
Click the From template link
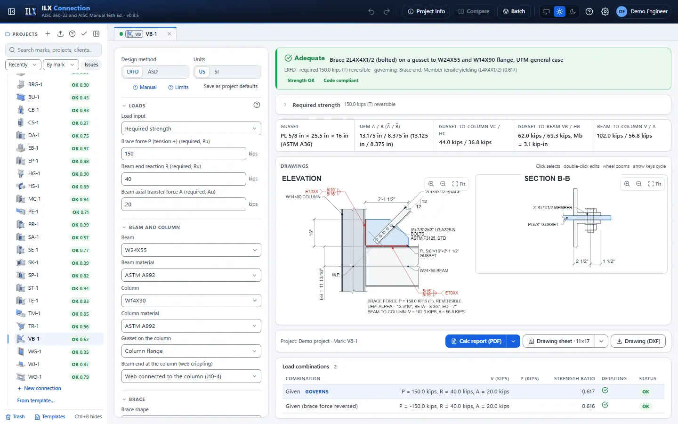coord(36,400)
